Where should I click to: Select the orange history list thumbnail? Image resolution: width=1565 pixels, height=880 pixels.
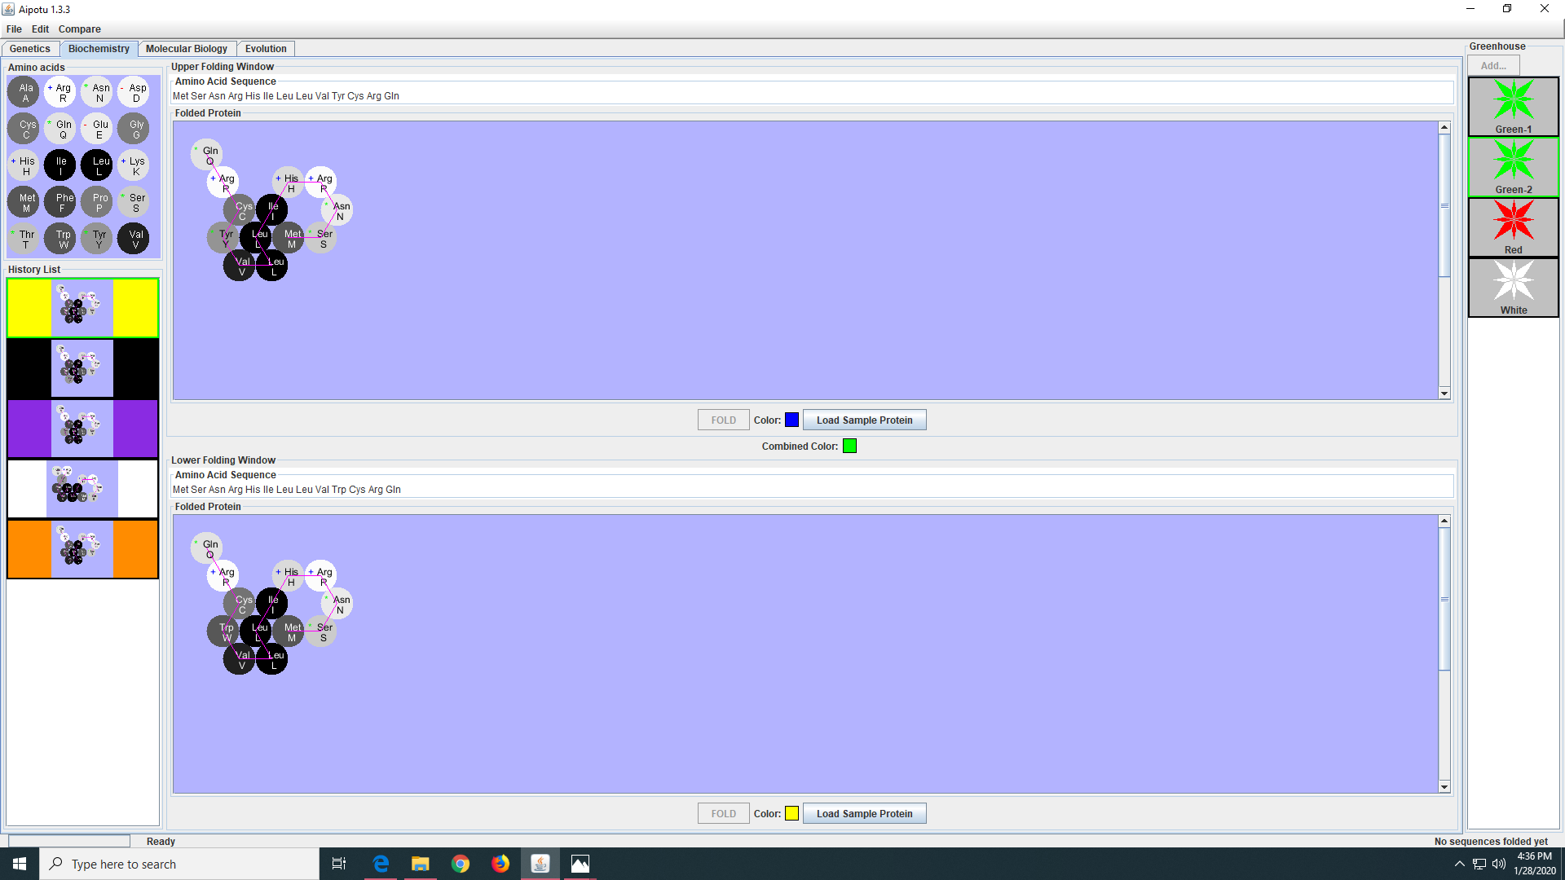pyautogui.click(x=82, y=549)
